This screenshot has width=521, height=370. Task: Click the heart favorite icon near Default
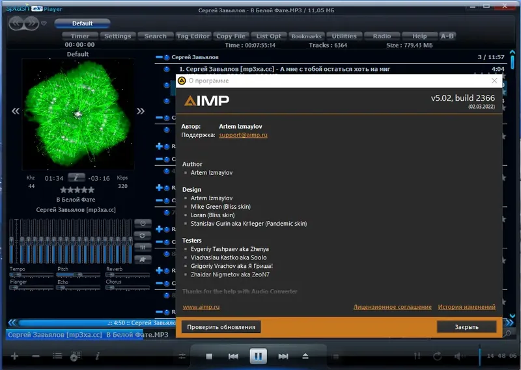[44, 23]
